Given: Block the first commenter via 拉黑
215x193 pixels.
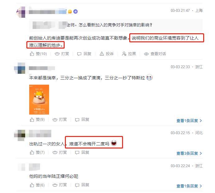Looking at the screenshot, I should click(129, 54).
